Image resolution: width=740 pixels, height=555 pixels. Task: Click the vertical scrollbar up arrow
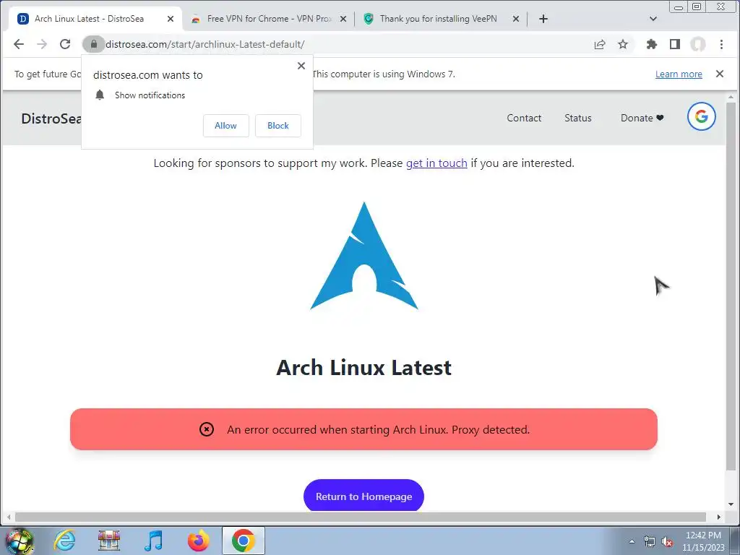tap(731, 97)
